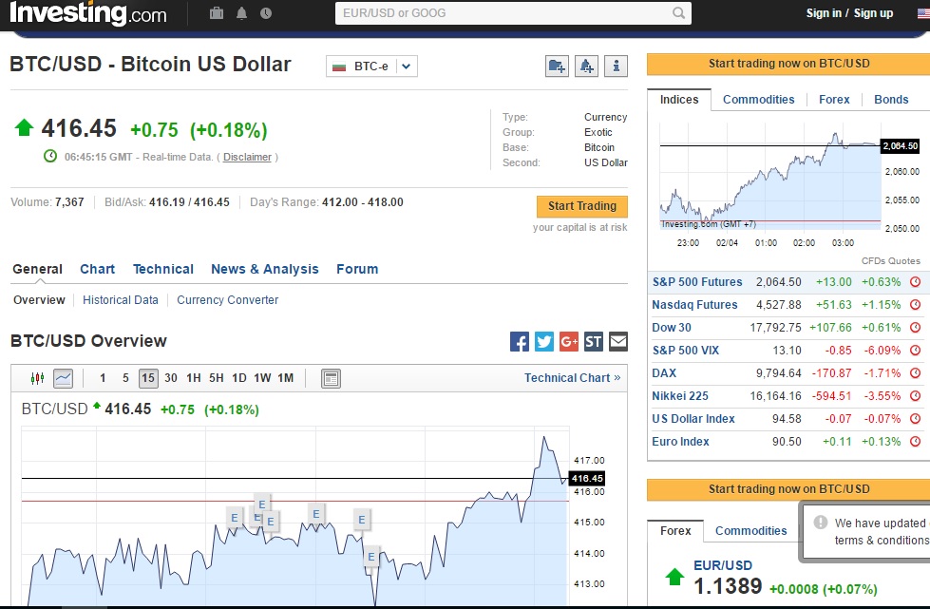Share BTC/USD overview by email icon
The height and width of the screenshot is (609, 930).
(x=618, y=342)
